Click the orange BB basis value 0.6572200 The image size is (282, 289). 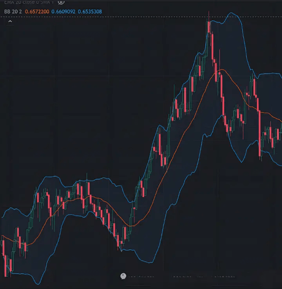tap(37, 12)
